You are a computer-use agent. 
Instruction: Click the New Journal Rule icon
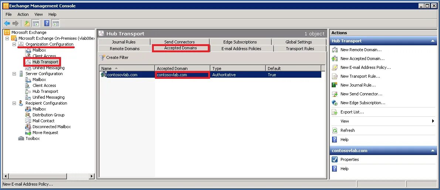335,85
